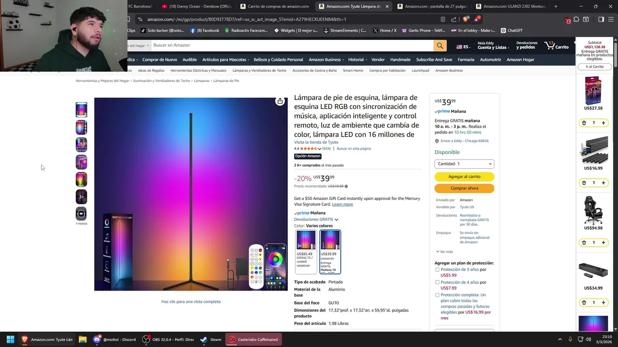Check the Protección completa plan box
The height and width of the screenshot is (347, 618).
(x=437, y=295)
